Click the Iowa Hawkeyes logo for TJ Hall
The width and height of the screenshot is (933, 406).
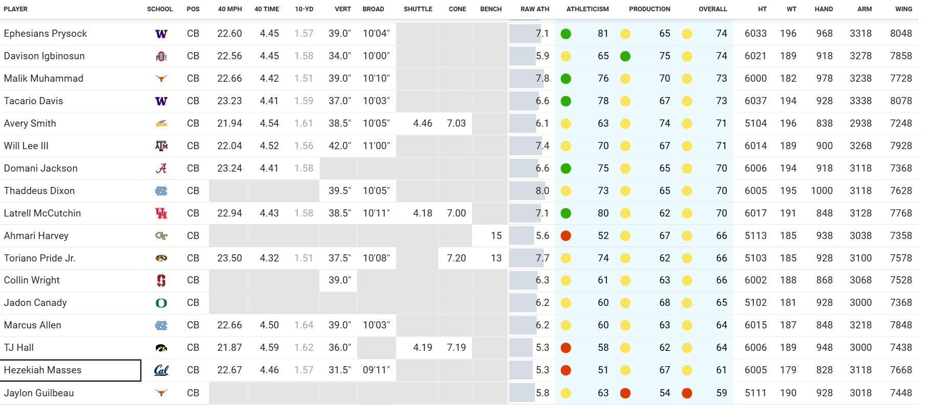[161, 348]
